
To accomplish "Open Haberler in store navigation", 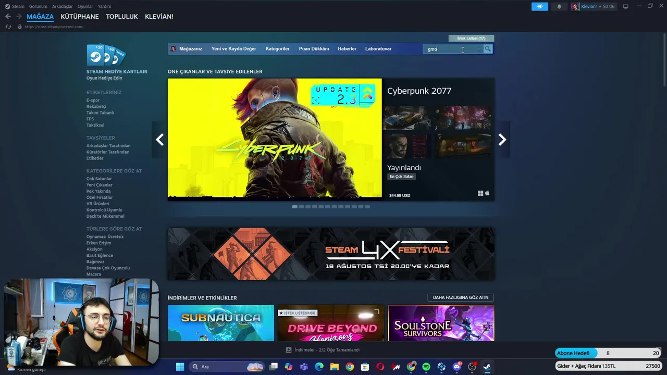I will pyautogui.click(x=347, y=49).
